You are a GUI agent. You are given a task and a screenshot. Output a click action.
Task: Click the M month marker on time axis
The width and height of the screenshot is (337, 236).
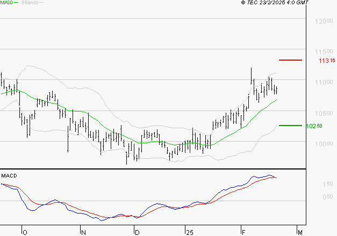click(x=300, y=233)
